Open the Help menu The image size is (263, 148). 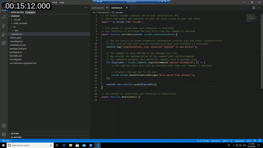[62, 2]
